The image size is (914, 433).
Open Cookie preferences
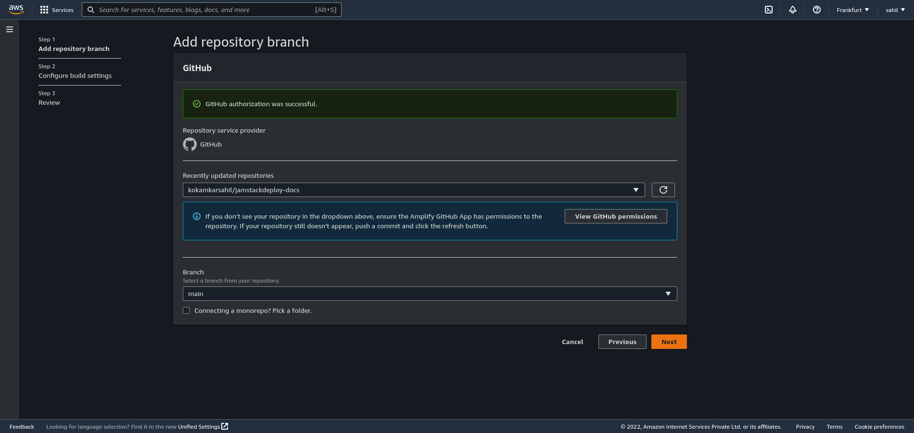879,427
